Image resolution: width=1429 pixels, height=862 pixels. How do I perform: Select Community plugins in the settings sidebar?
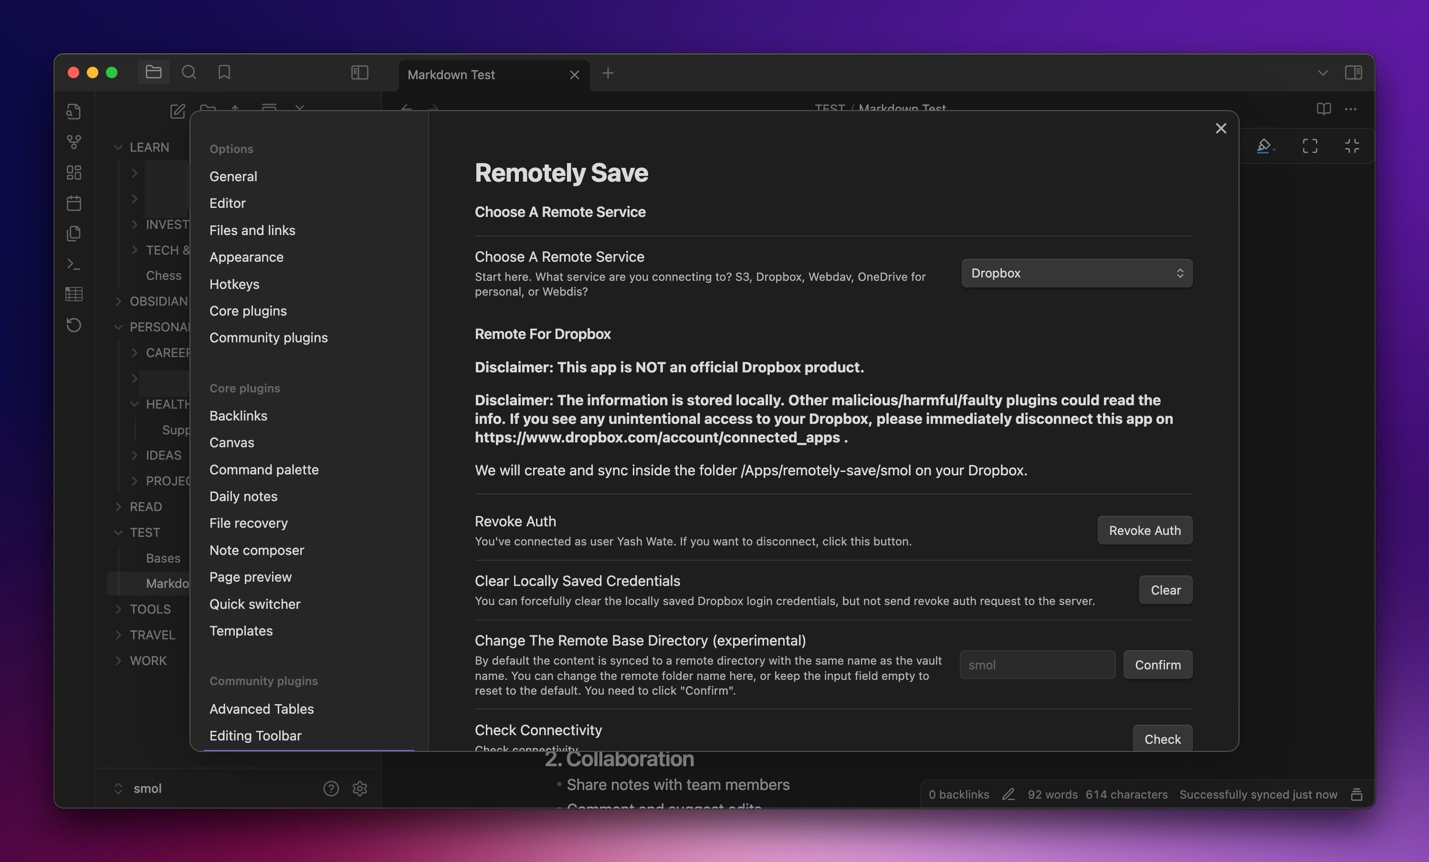click(268, 338)
